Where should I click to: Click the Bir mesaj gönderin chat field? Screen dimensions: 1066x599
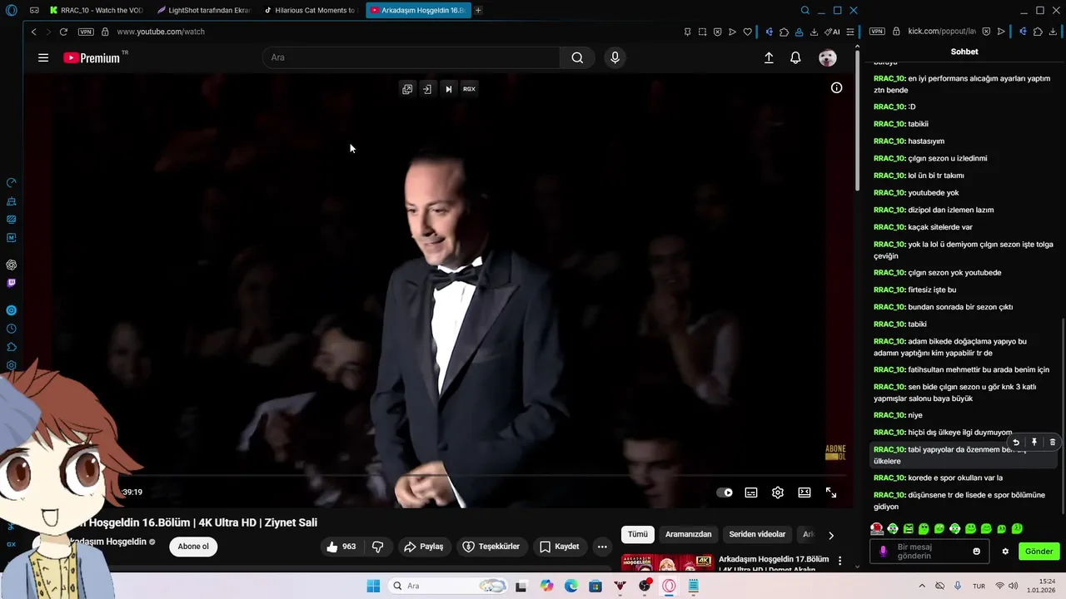click(929, 551)
